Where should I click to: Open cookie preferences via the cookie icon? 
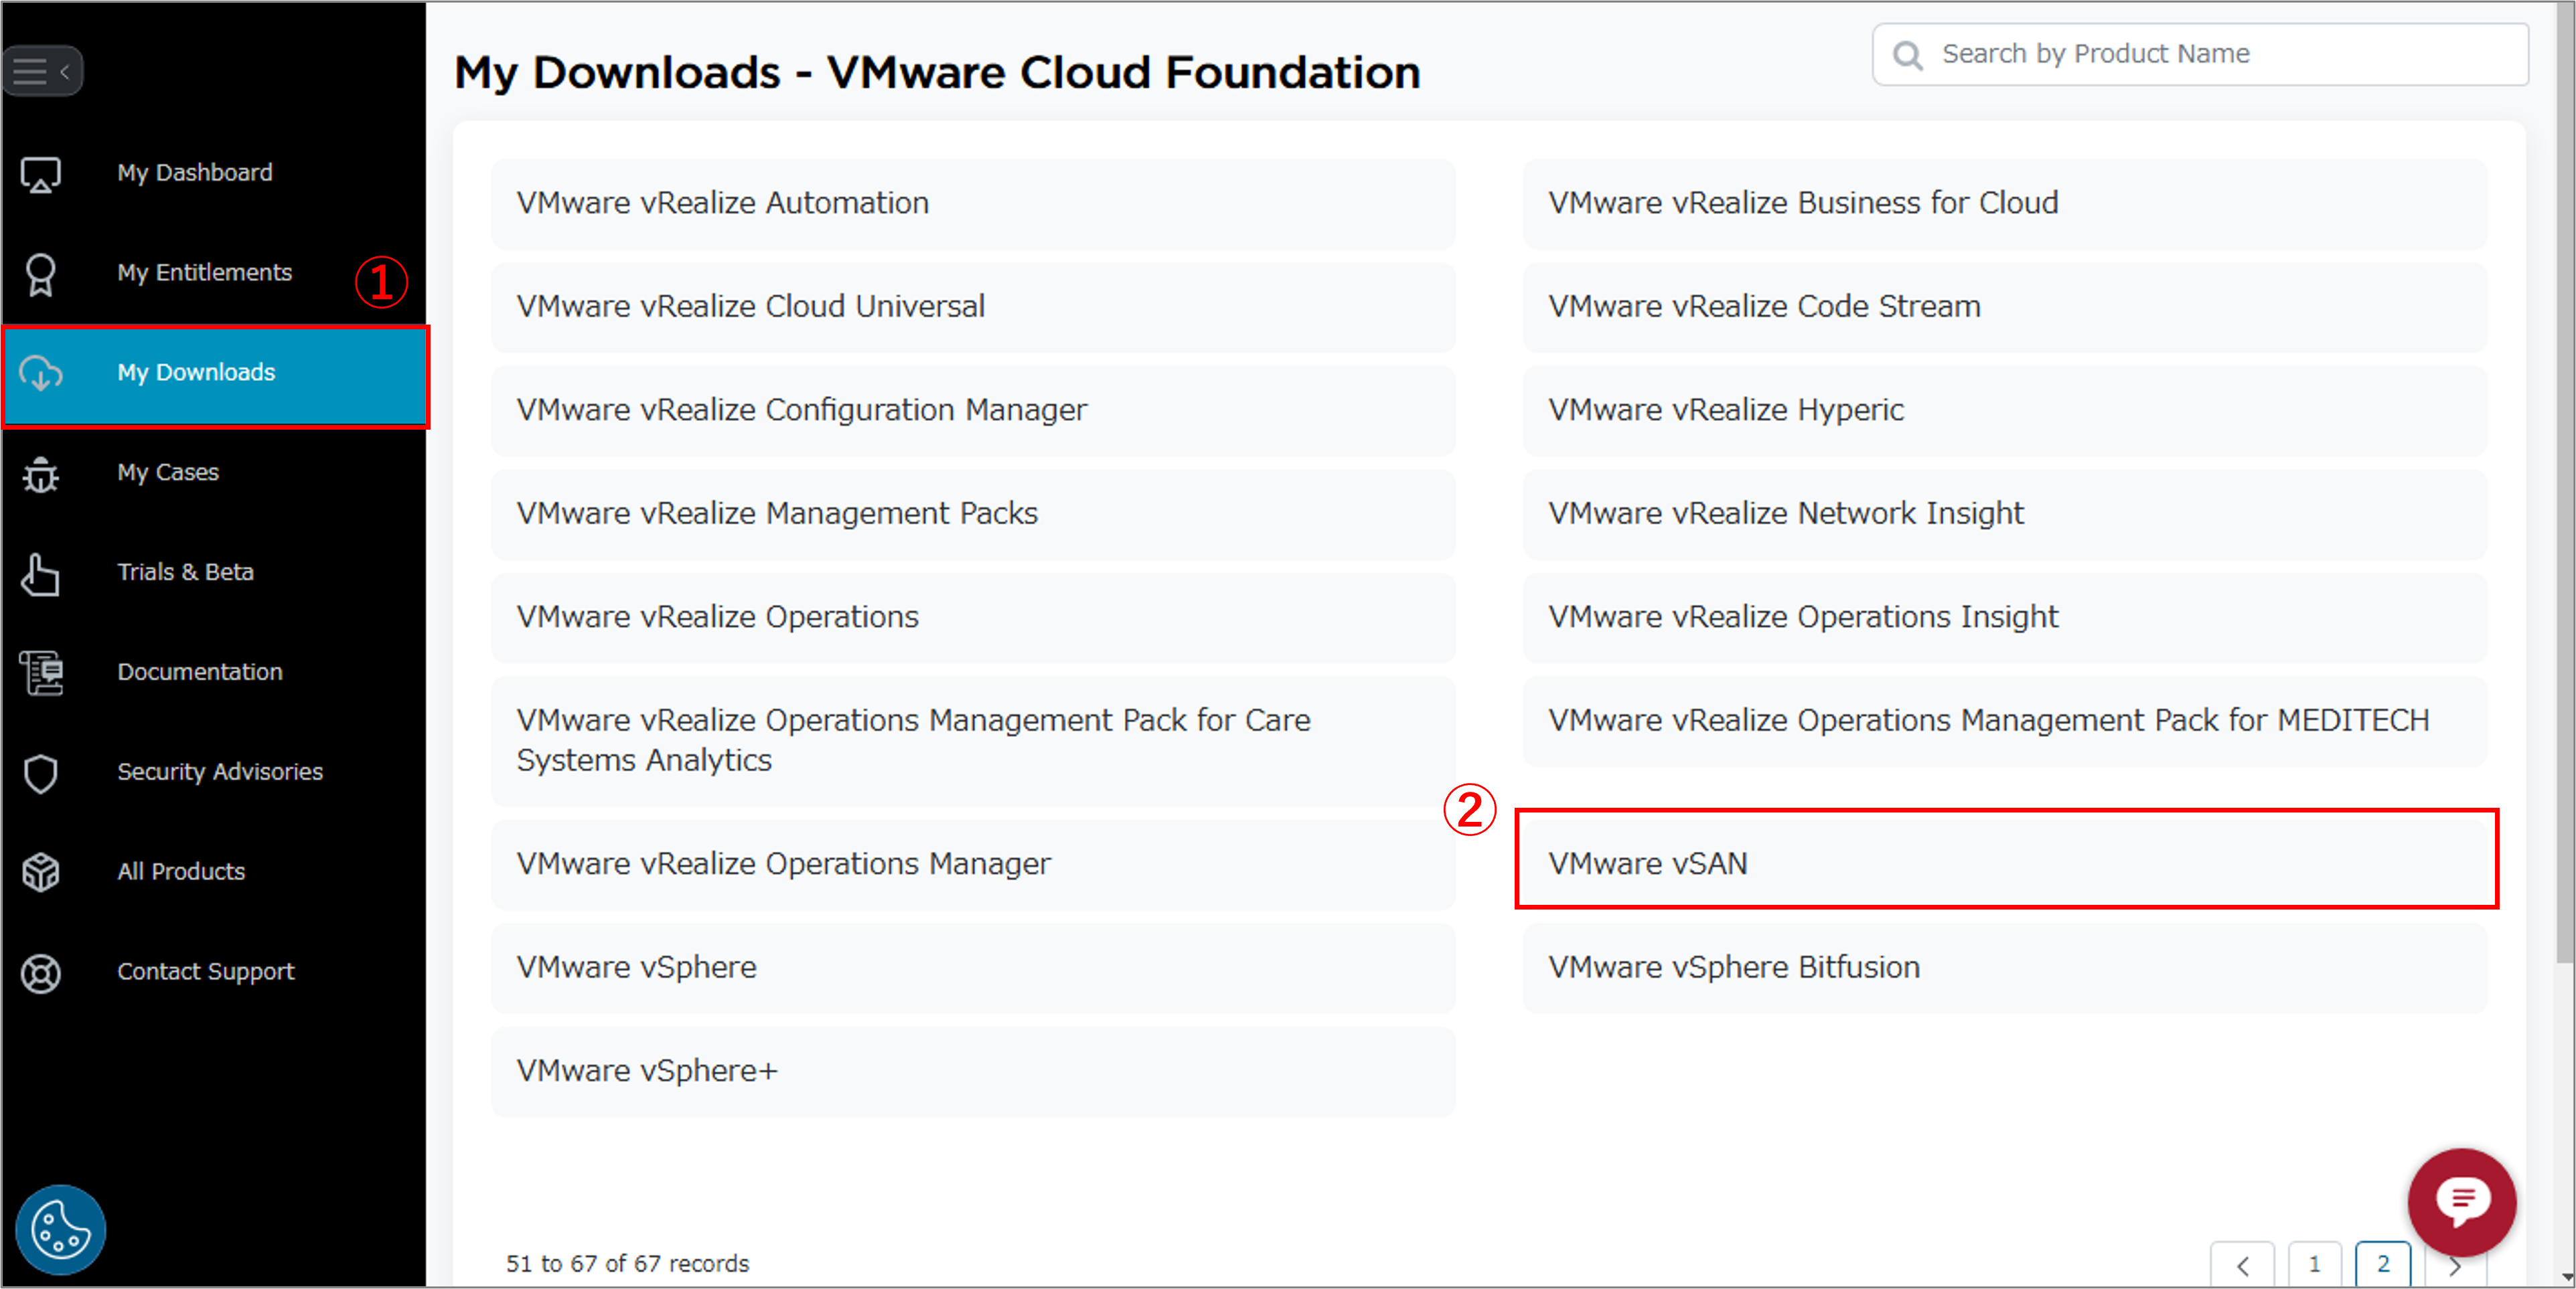(x=60, y=1229)
